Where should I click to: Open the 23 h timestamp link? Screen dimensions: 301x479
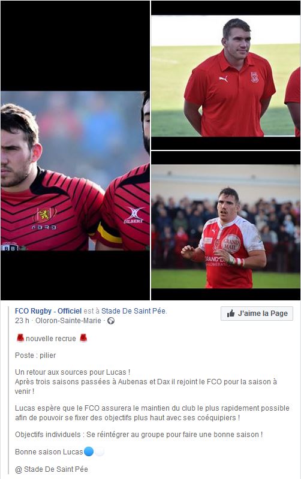(22, 321)
